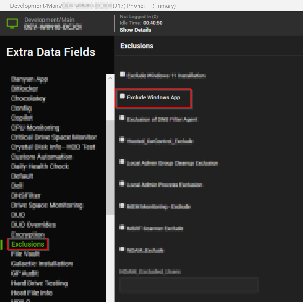The image size is (303, 302).
Task: Open Daily Health Check section
Action: [40, 166]
